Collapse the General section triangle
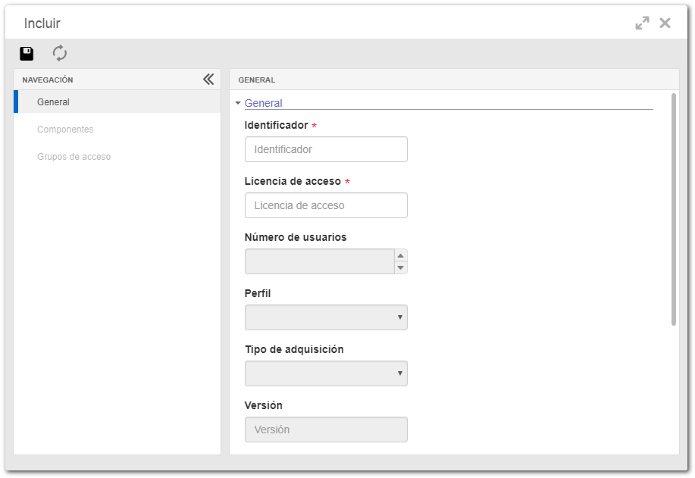The image size is (695, 478). coord(238,103)
